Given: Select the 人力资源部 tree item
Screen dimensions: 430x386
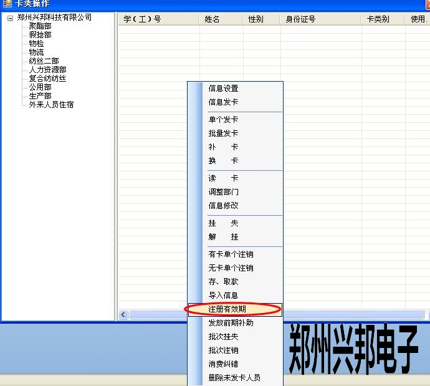Looking at the screenshot, I should [x=47, y=70].
